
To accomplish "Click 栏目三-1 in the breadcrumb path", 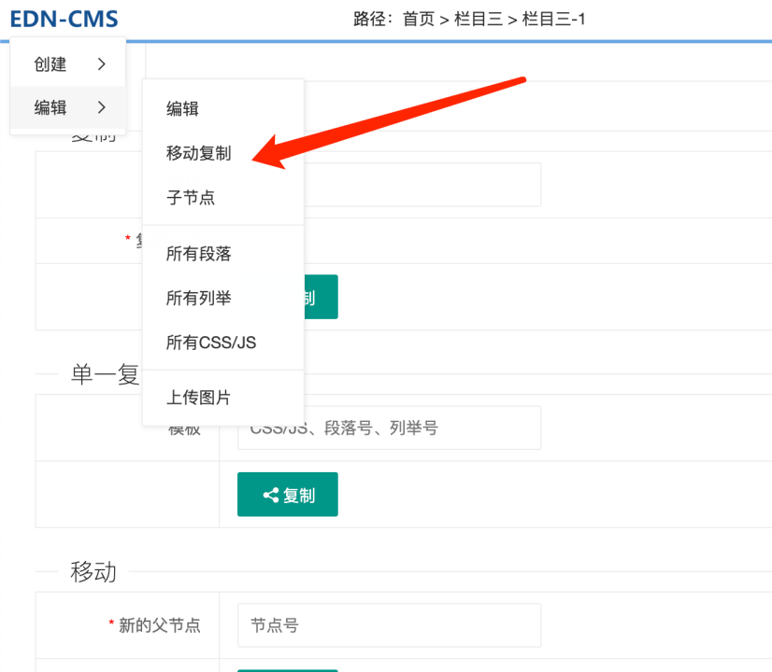I will (x=553, y=19).
